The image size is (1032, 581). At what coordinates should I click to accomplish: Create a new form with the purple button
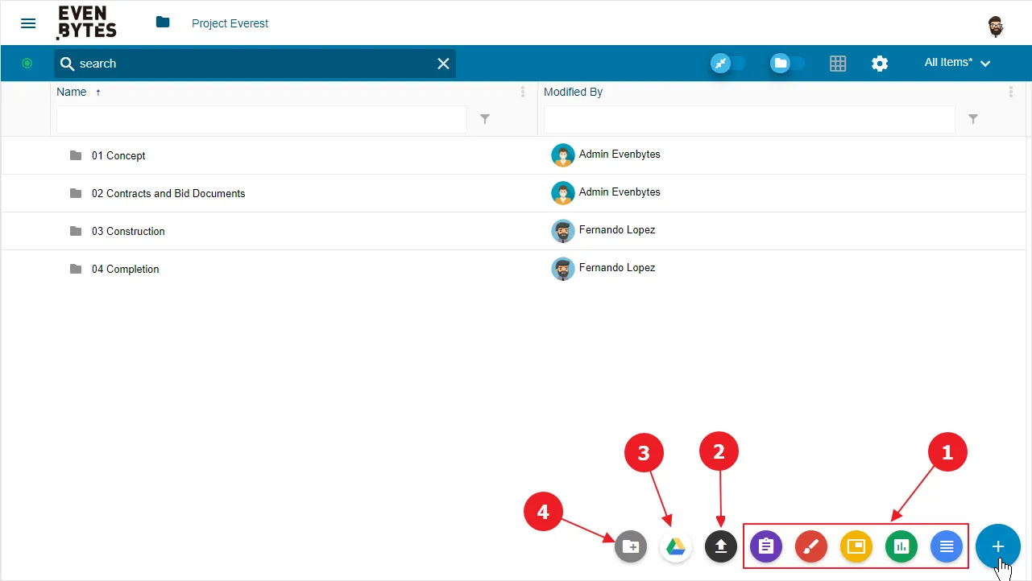766,547
